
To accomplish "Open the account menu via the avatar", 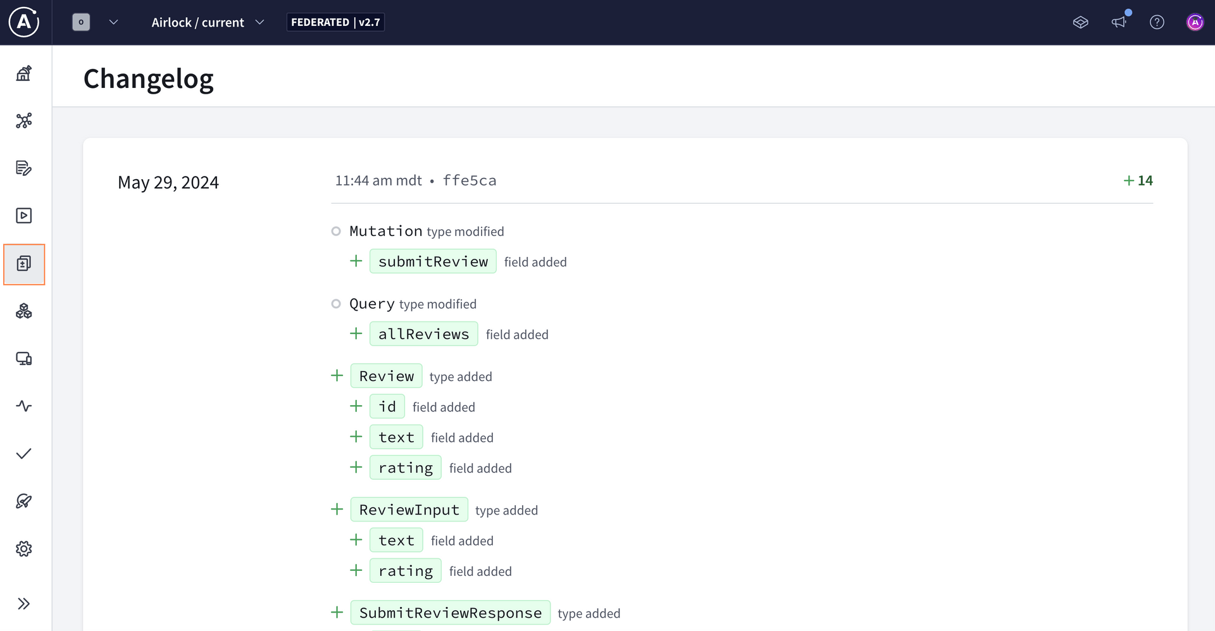I will [1195, 22].
